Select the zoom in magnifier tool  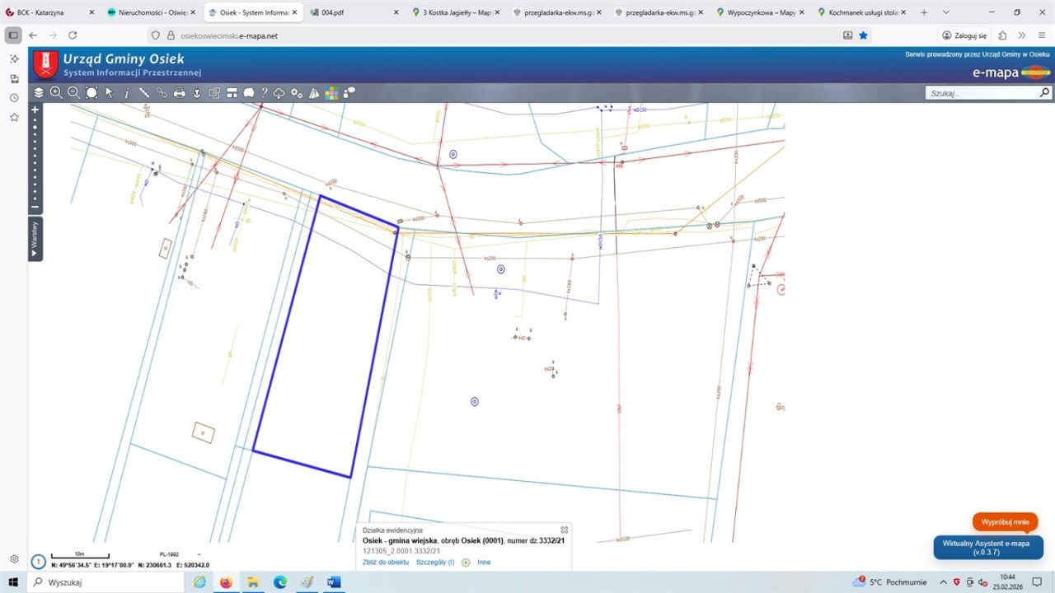click(x=56, y=93)
